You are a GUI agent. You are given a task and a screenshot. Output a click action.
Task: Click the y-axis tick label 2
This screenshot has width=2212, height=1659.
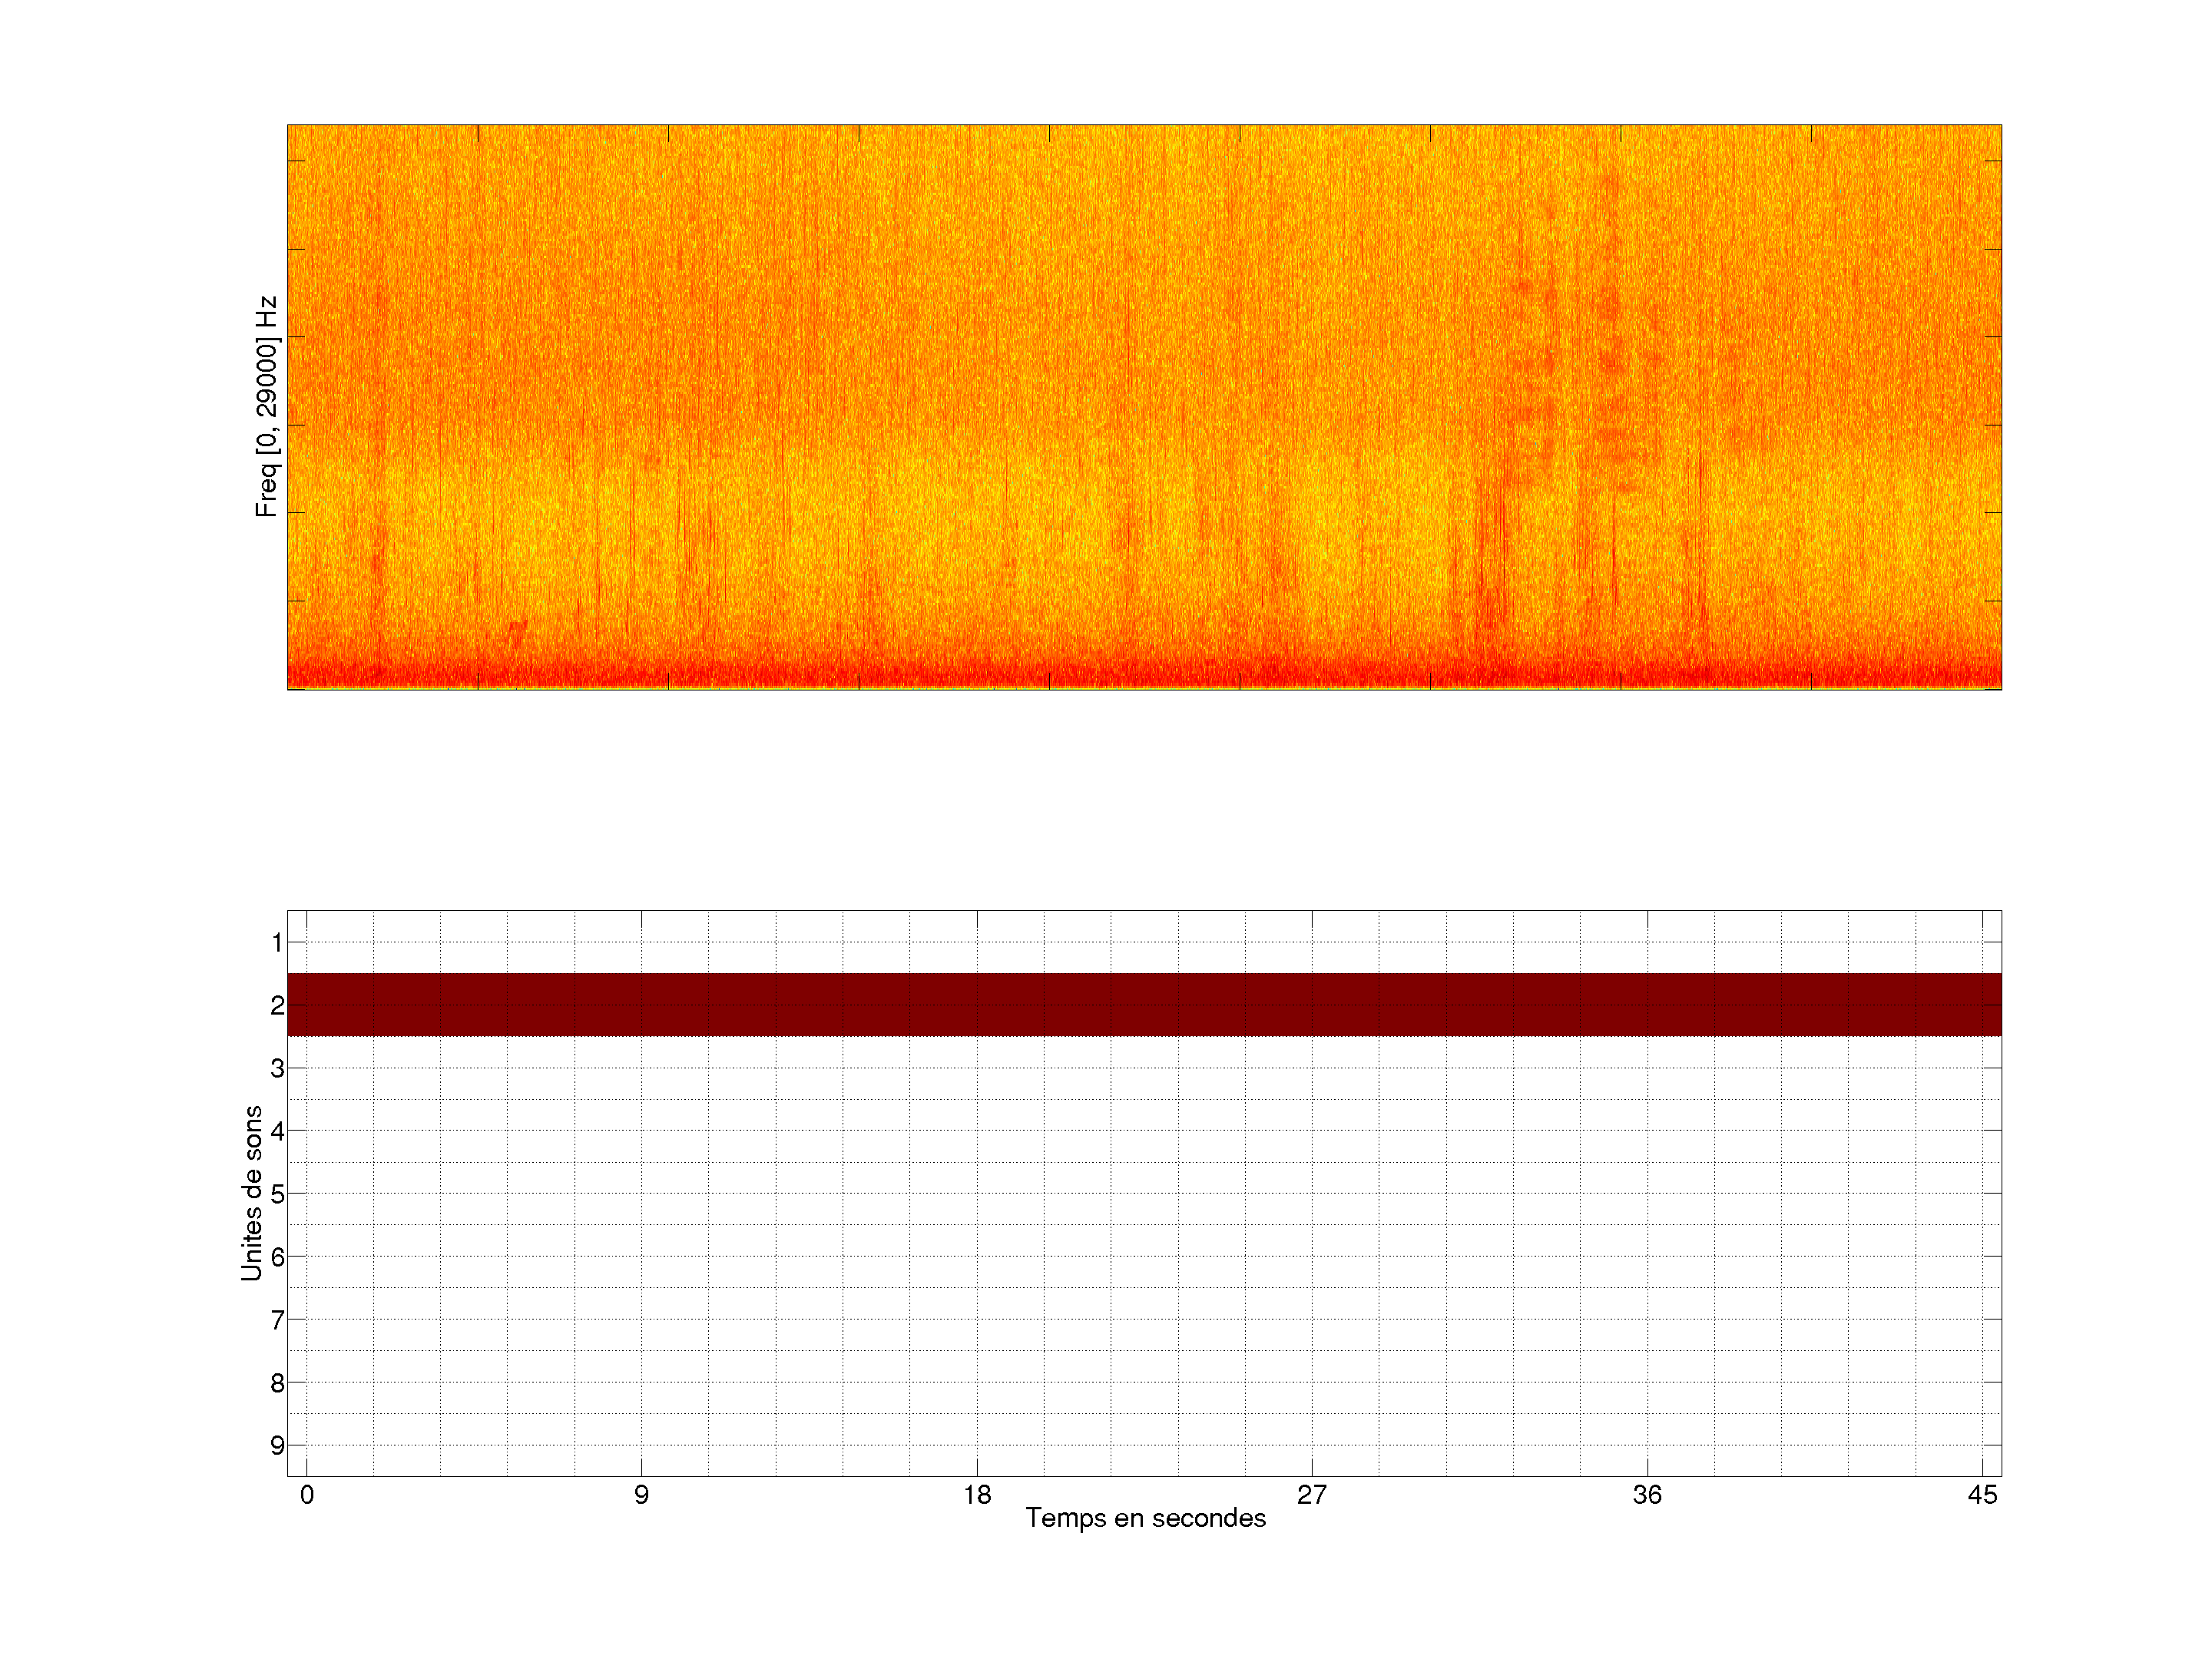(x=277, y=1005)
